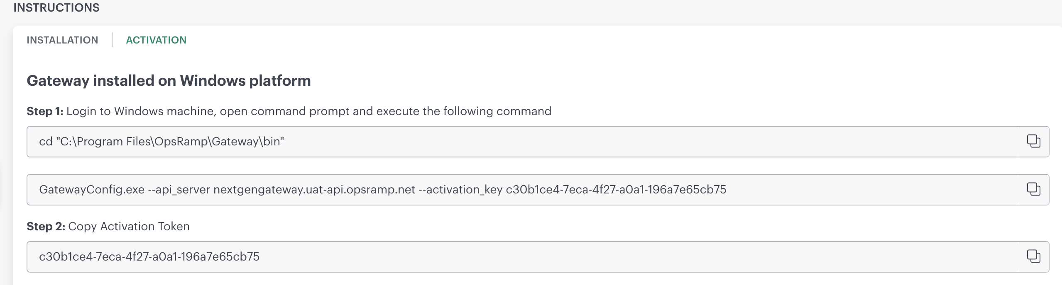Copy the Step 2 activation token
The height and width of the screenshot is (285, 1062).
[1033, 256]
